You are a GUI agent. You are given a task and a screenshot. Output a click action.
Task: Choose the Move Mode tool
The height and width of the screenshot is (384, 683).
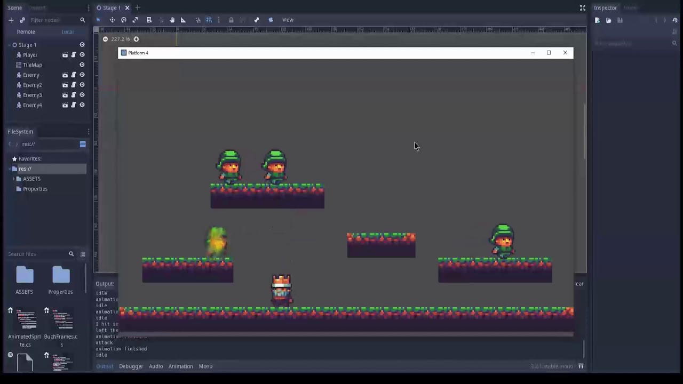tap(112, 20)
